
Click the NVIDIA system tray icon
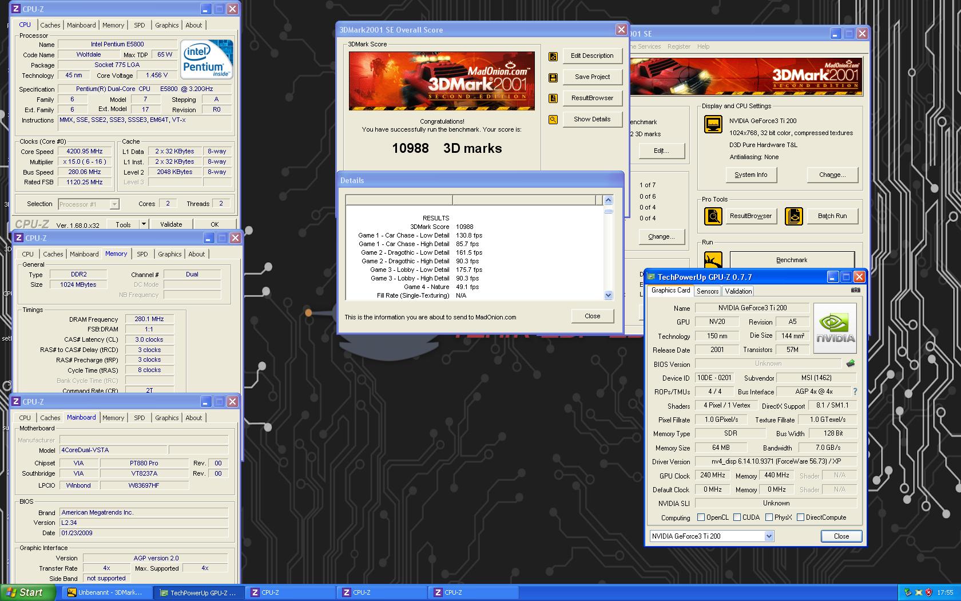[908, 593]
